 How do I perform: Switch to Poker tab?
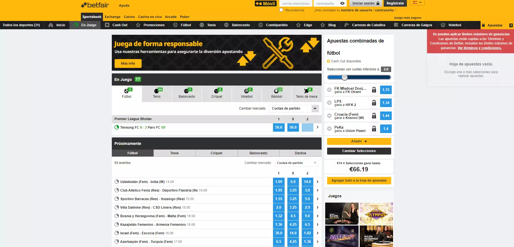click(185, 17)
